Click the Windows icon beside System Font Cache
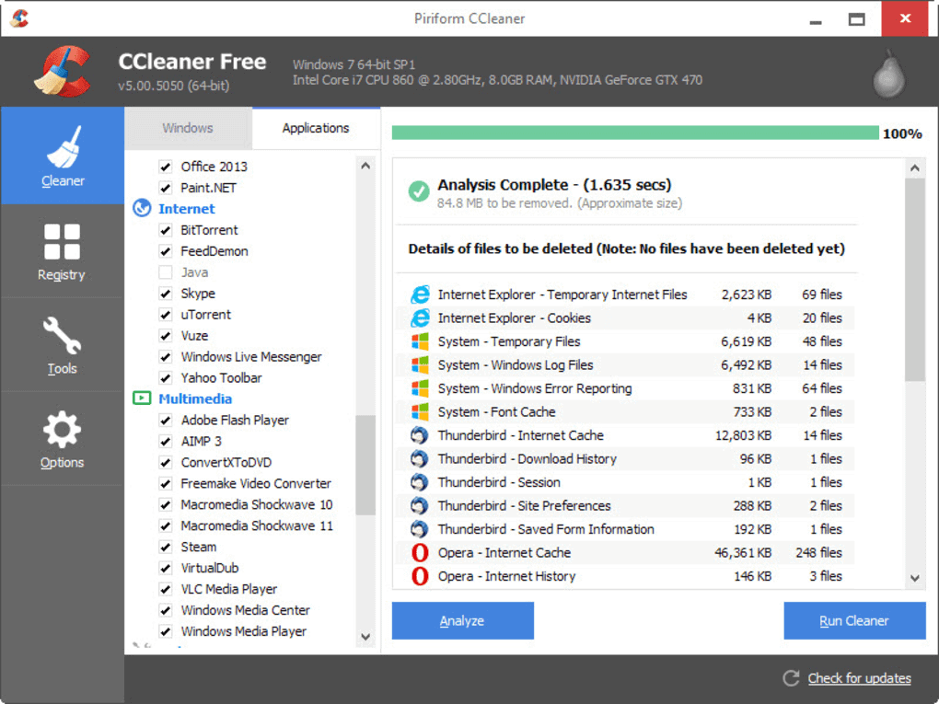This screenshot has width=939, height=704. 420,411
